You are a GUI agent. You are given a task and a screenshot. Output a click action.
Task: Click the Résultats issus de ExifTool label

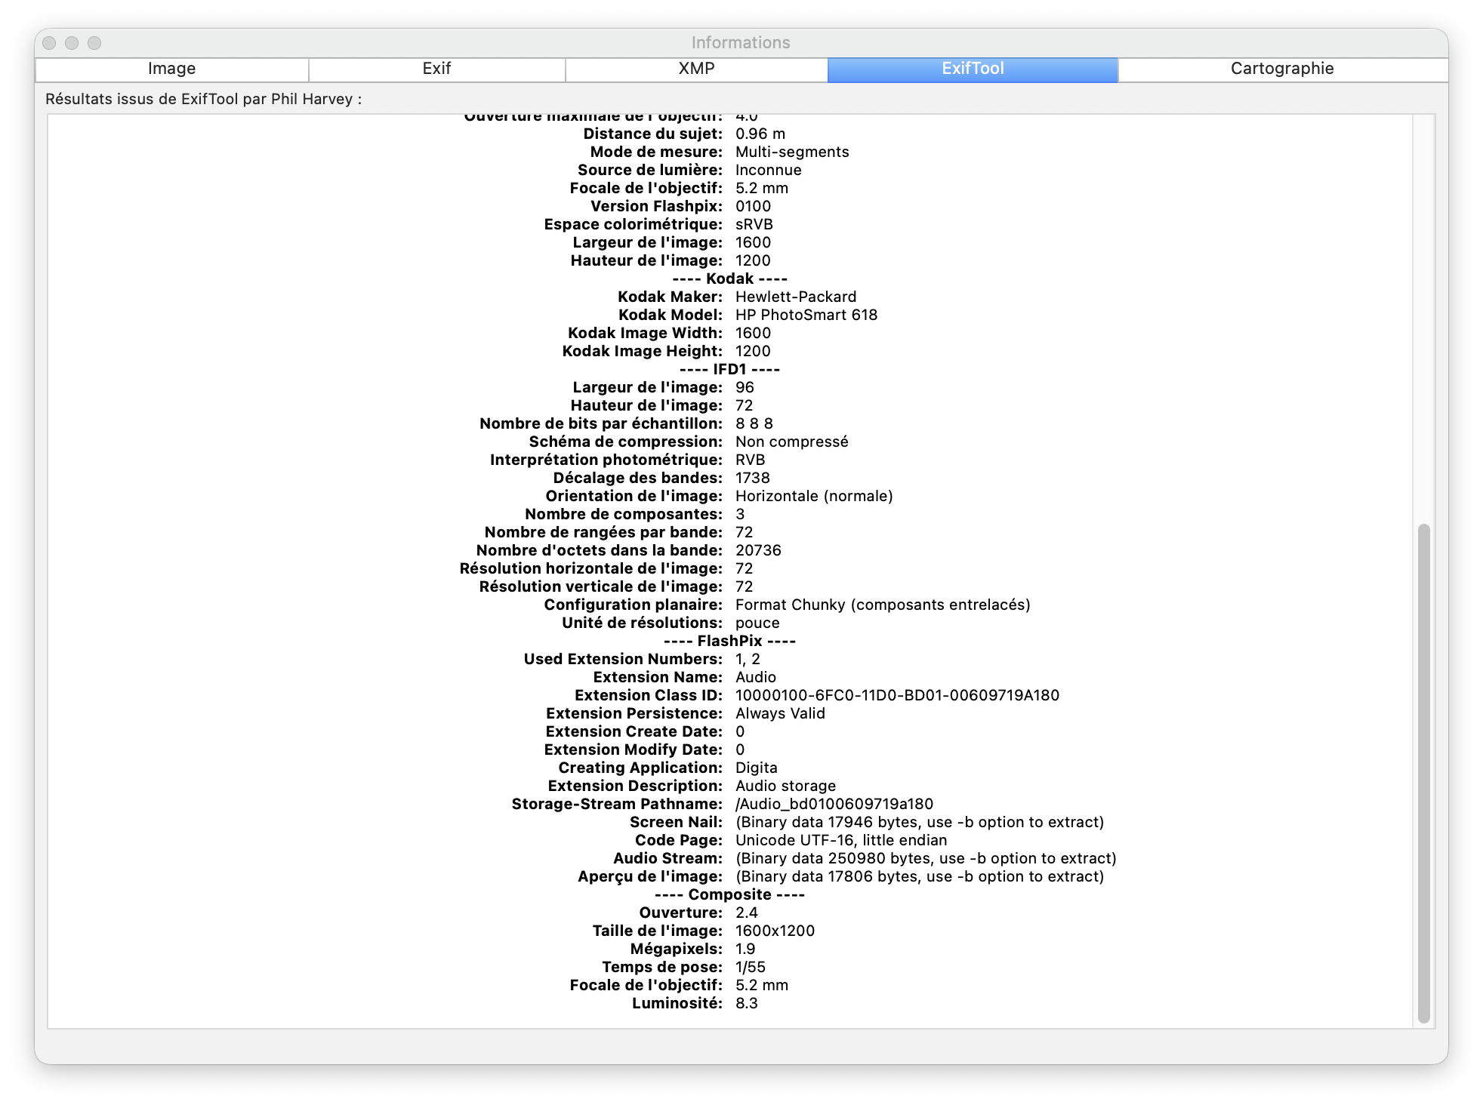tap(203, 99)
